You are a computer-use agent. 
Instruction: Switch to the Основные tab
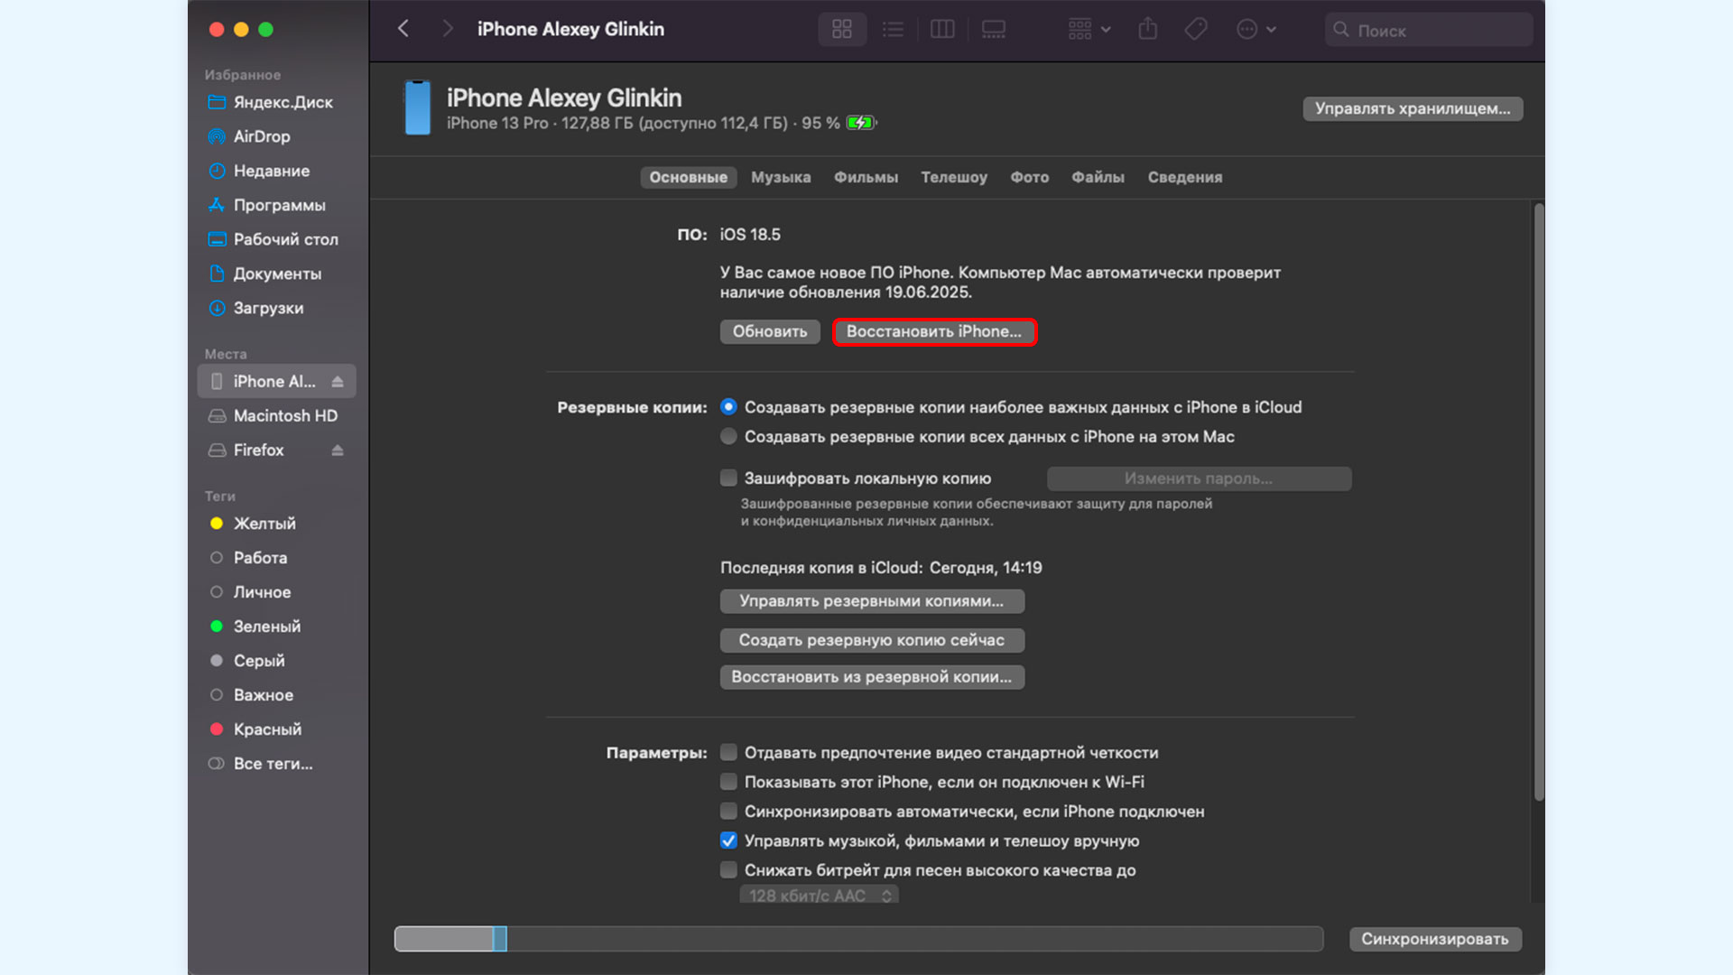(x=688, y=178)
